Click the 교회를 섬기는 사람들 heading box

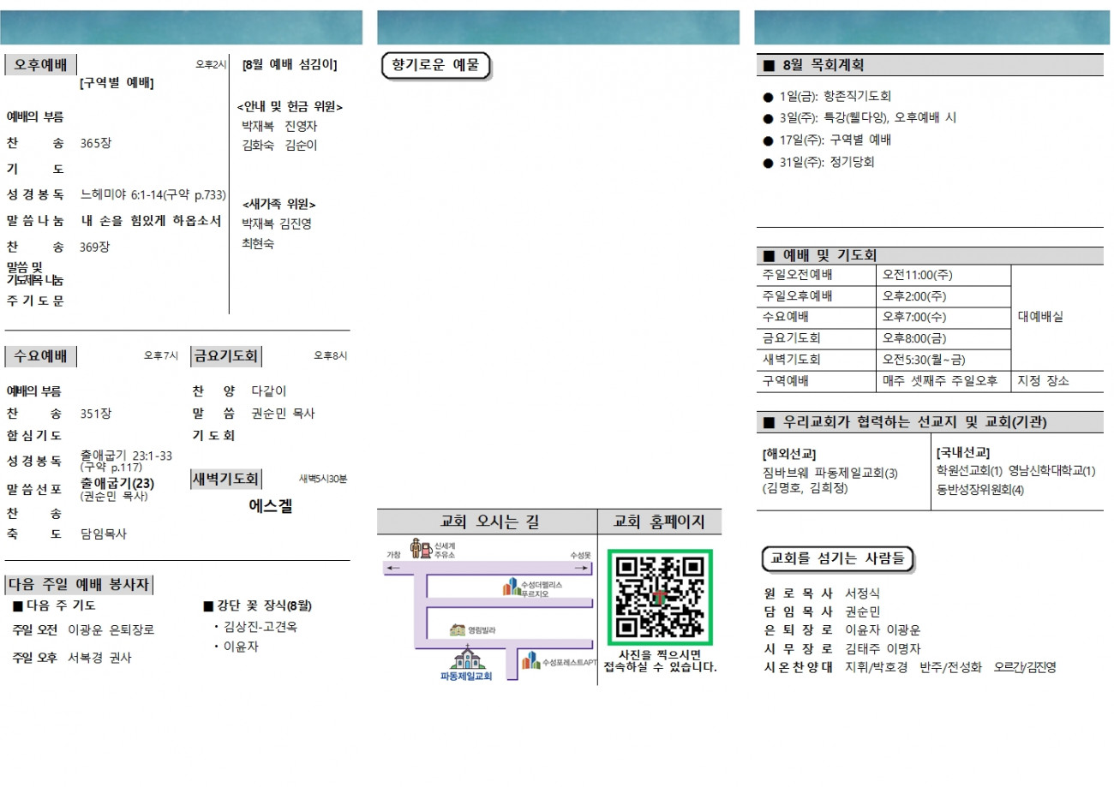click(x=838, y=558)
